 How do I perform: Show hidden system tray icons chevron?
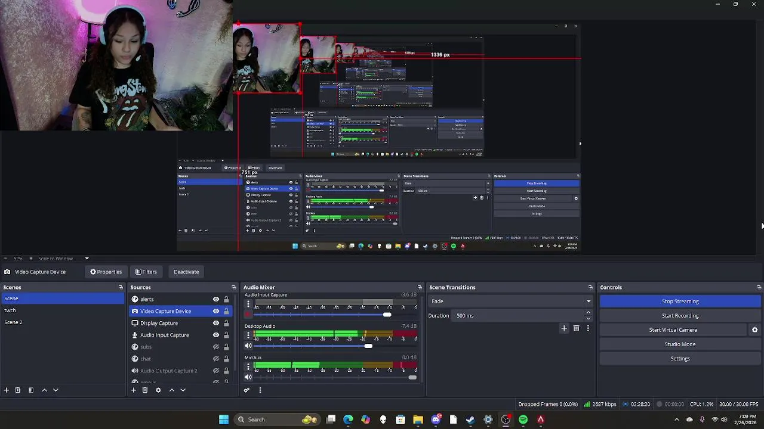(677, 419)
